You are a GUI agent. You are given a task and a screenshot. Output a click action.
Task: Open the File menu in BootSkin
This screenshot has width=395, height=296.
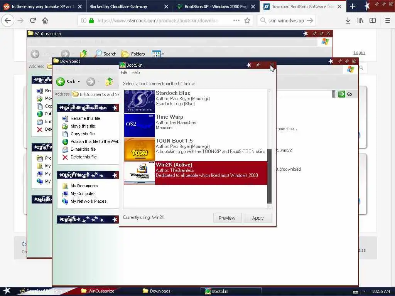click(124, 72)
